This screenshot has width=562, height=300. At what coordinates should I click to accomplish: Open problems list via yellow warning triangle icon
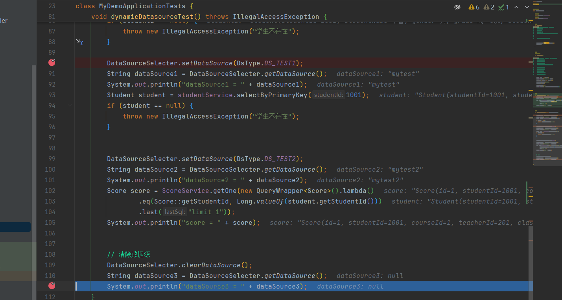click(x=471, y=7)
